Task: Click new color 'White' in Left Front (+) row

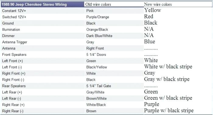Action: coord(151,60)
